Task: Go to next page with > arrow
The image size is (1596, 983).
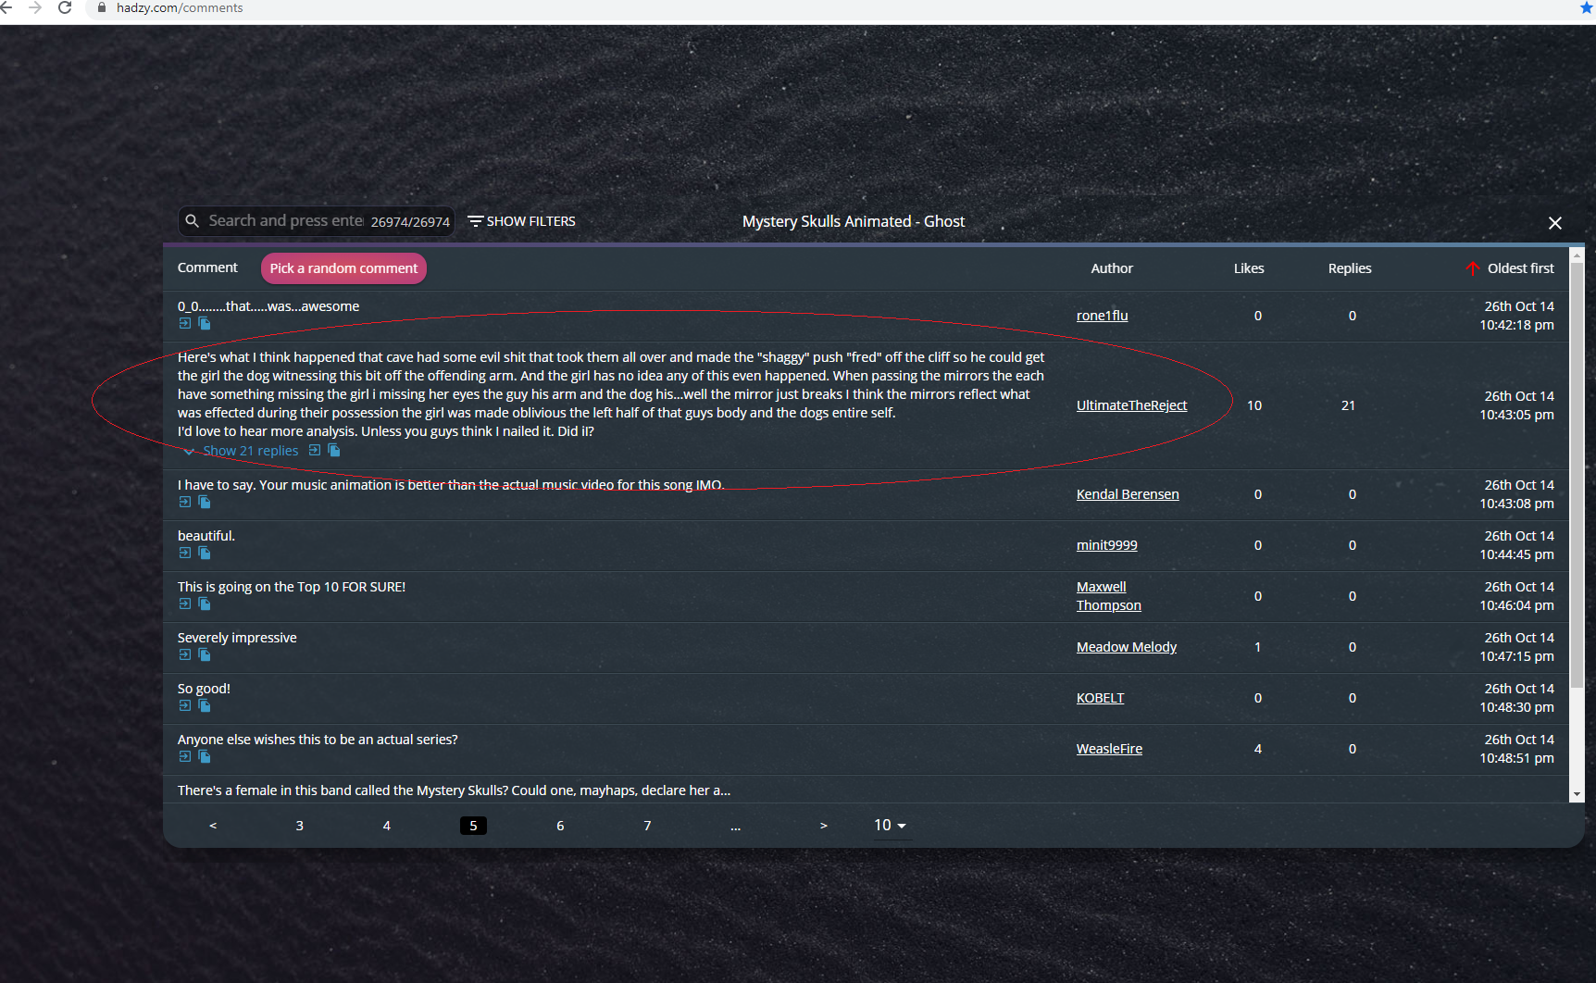Action: click(823, 826)
